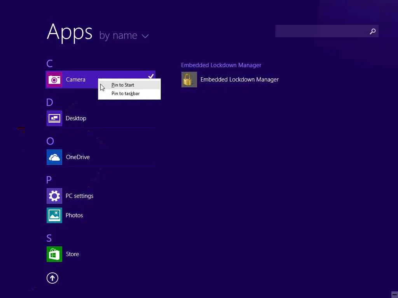Image resolution: width=398 pixels, height=298 pixels.
Task: Open the Camera app icon
Action: click(x=54, y=80)
